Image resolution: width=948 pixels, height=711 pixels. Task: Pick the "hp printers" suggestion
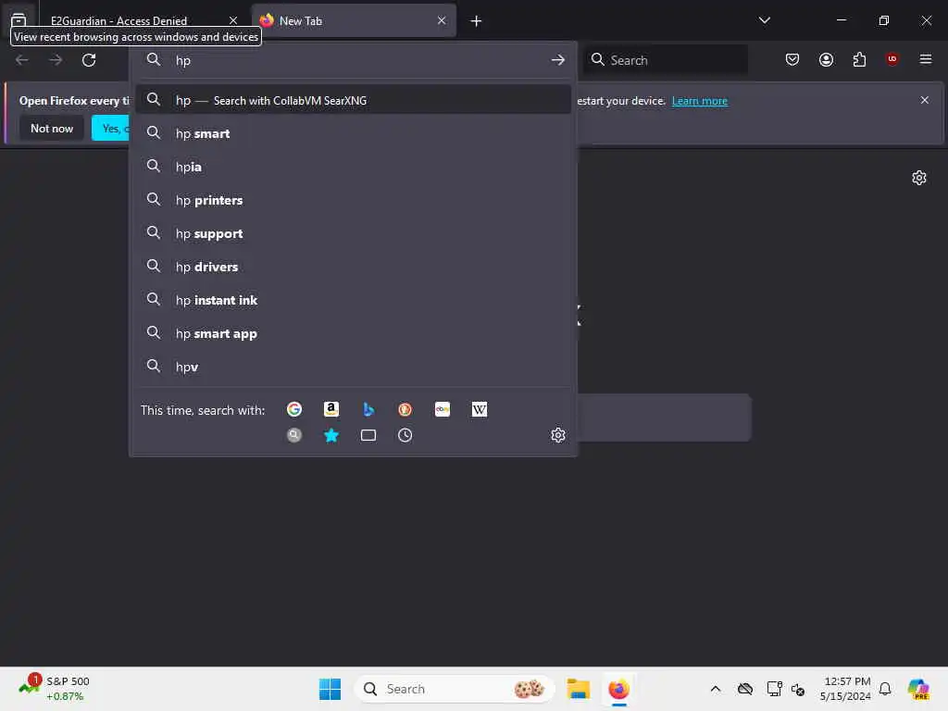[353, 200]
